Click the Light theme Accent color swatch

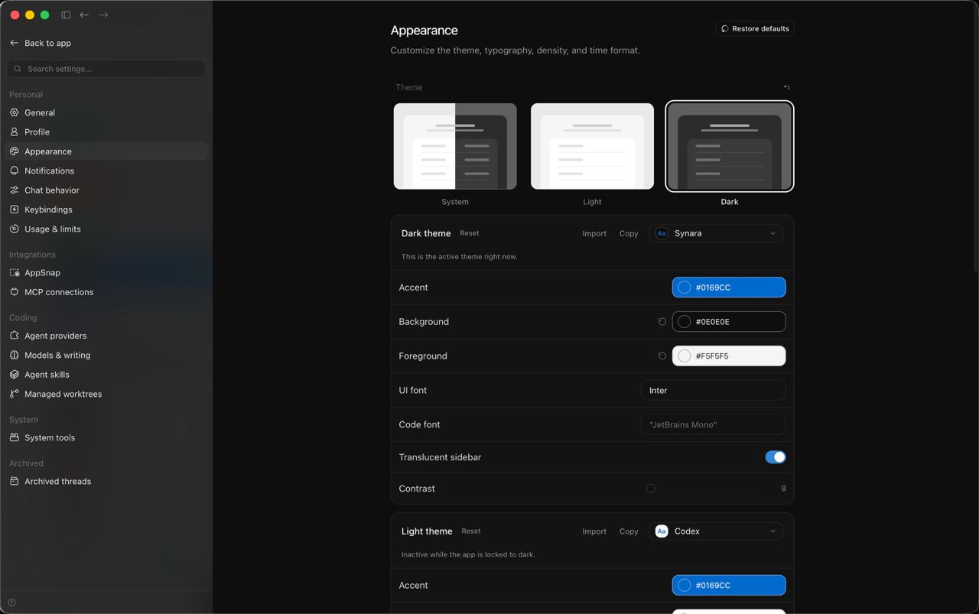tap(729, 585)
